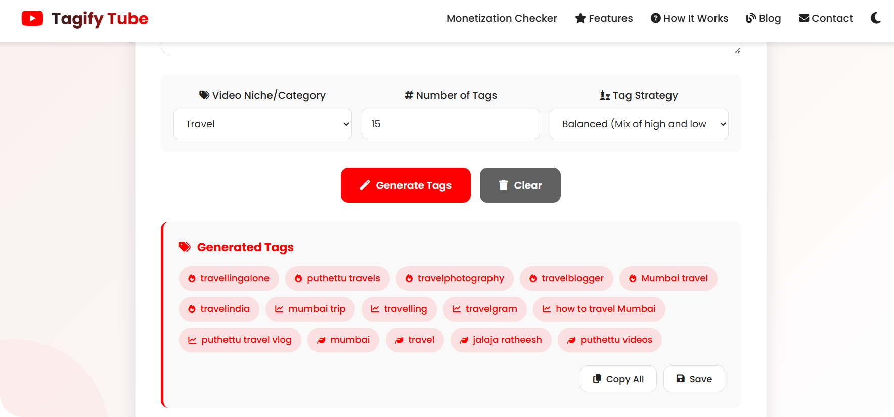Select the travelphotography tag chip
Screen dimensions: 894x417
point(455,279)
